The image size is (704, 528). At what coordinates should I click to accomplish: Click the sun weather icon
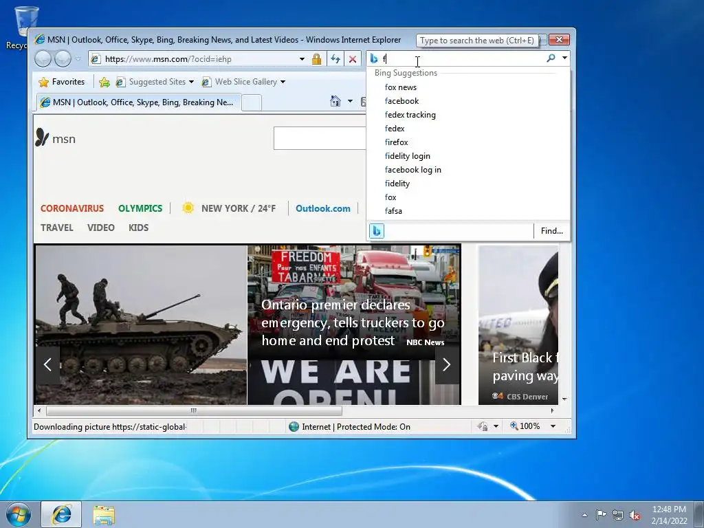pyautogui.click(x=188, y=208)
